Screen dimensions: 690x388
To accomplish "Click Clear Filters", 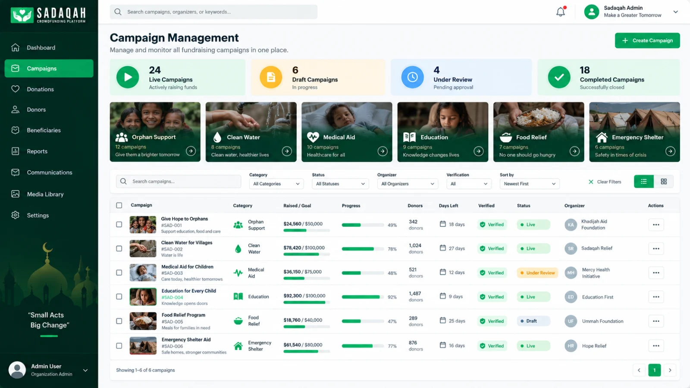I will [x=605, y=182].
